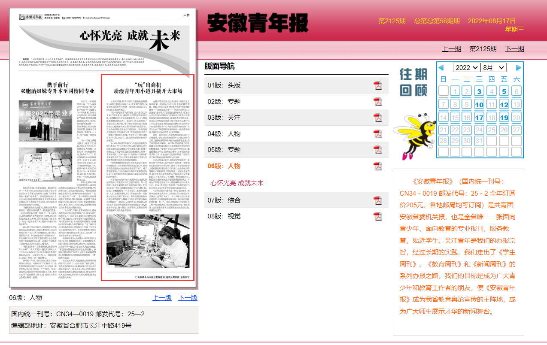Click highlighted article "玩"出商机 in page preview
Viewport: 547px width, 345px height.
[148, 177]
